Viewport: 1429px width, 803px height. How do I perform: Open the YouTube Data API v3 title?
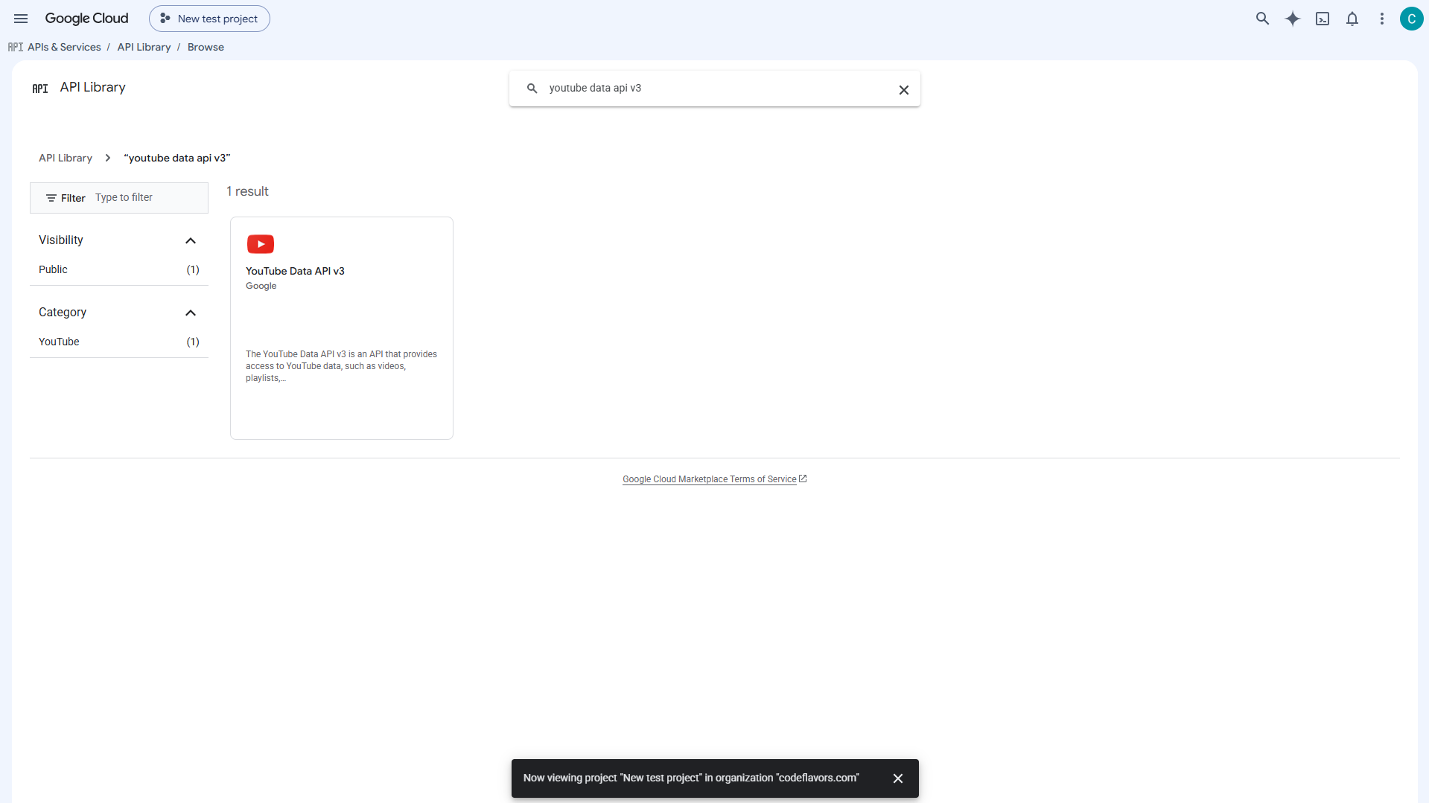click(295, 271)
